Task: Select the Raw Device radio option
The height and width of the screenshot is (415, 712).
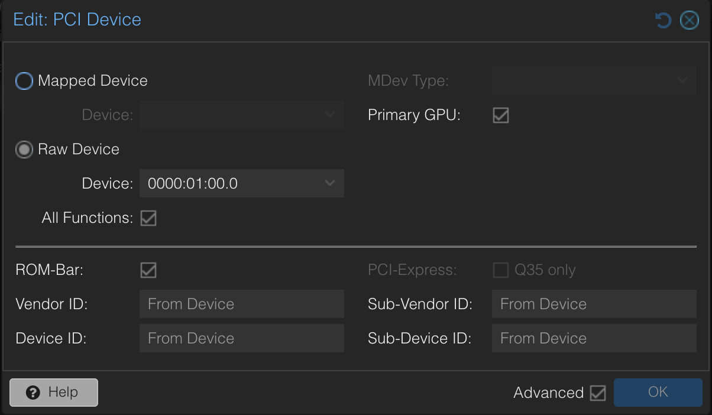Action: tap(24, 150)
